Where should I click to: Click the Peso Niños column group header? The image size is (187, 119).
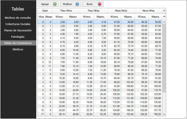pyautogui.click(x=66, y=11)
